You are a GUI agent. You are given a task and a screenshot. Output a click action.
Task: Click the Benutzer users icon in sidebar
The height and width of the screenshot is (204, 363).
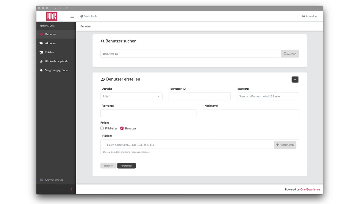point(41,34)
